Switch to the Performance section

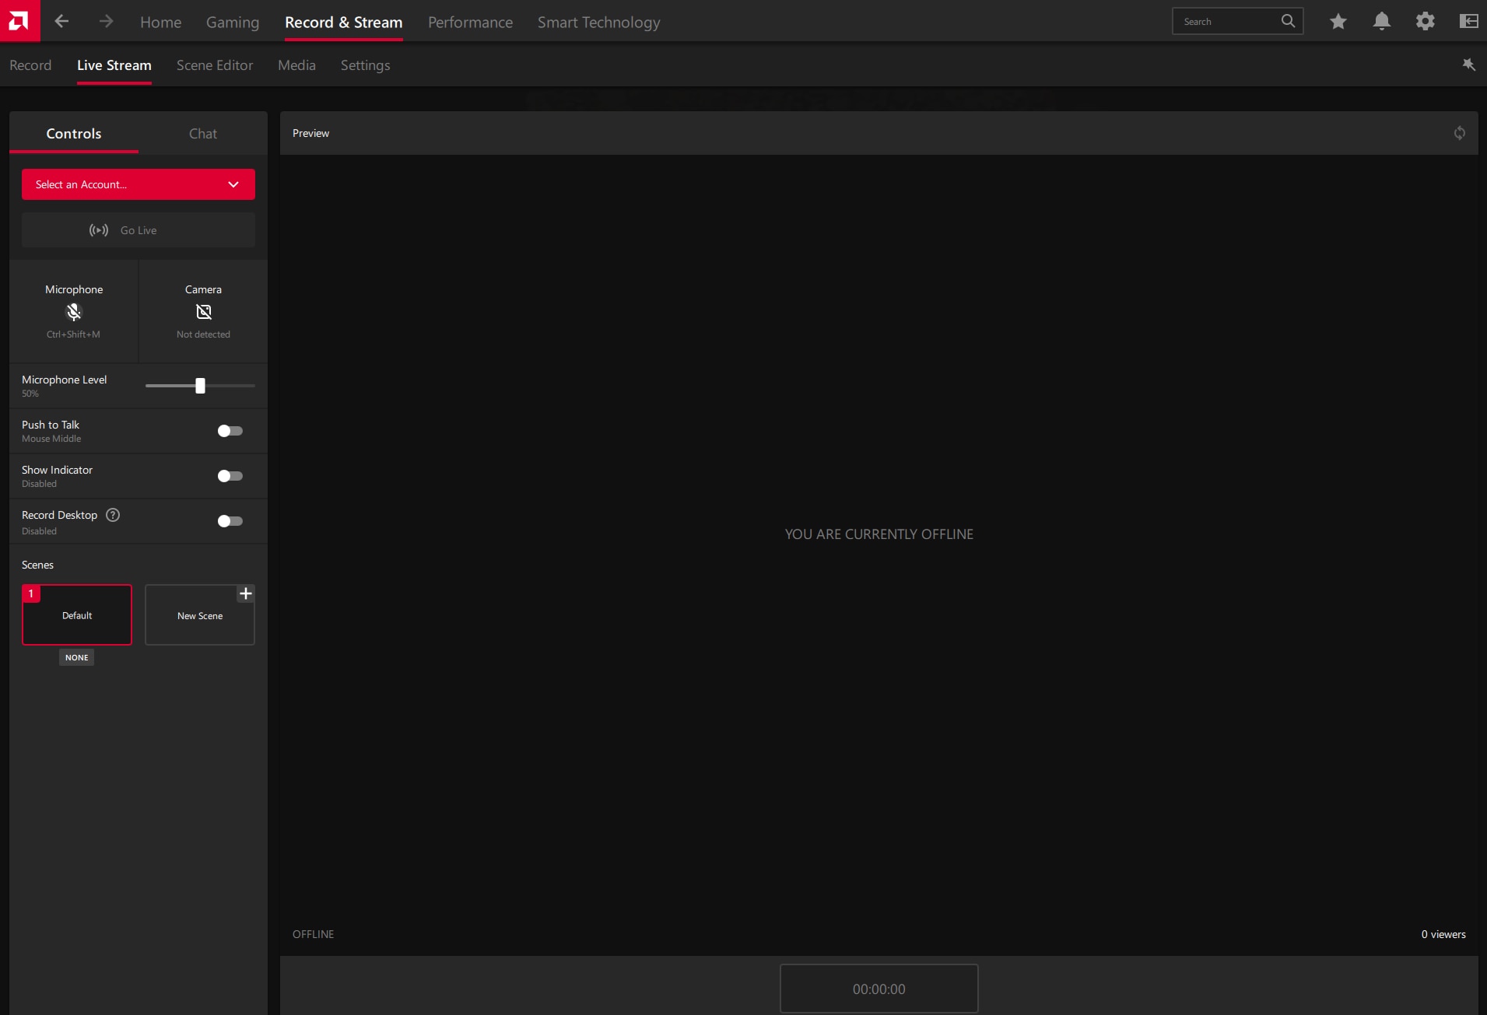(x=470, y=22)
